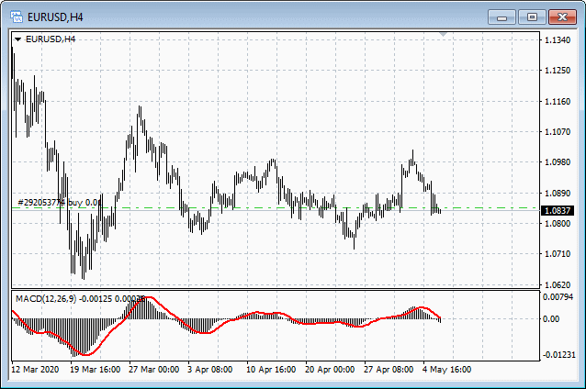Click the 1.1340 price scale value

[558, 40]
